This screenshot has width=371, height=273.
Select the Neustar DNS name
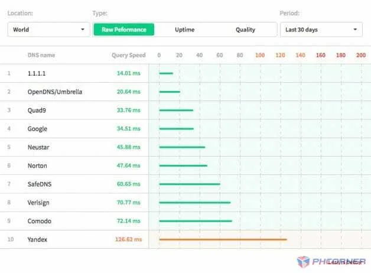(38, 147)
